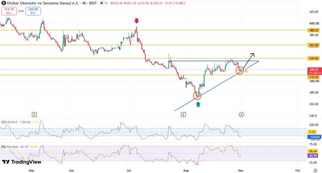This screenshot has width=322, height=173.
Task: Click the Otokar symbol logo icon
Action: (x=3, y=3)
